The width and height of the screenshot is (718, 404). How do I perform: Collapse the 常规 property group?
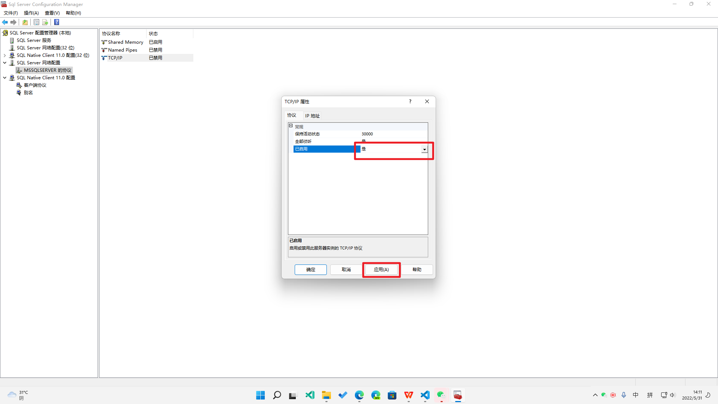click(x=291, y=126)
